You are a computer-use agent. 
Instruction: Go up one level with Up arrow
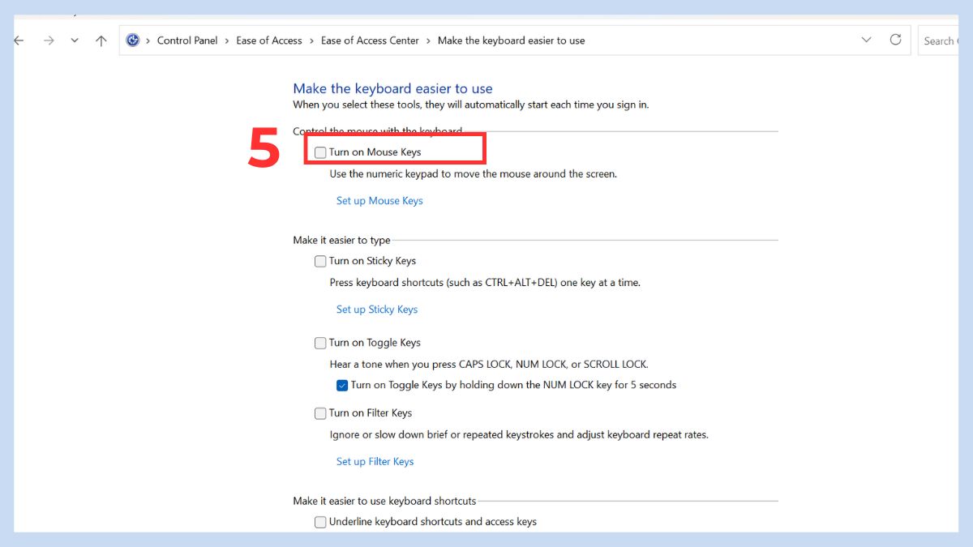click(x=101, y=41)
